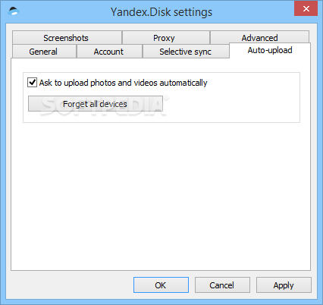Confirm settings with the OK button
323x305 pixels.
pyautogui.click(x=161, y=285)
